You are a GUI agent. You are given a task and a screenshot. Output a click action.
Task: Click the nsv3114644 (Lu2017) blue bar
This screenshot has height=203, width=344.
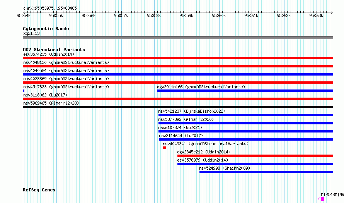point(246,139)
